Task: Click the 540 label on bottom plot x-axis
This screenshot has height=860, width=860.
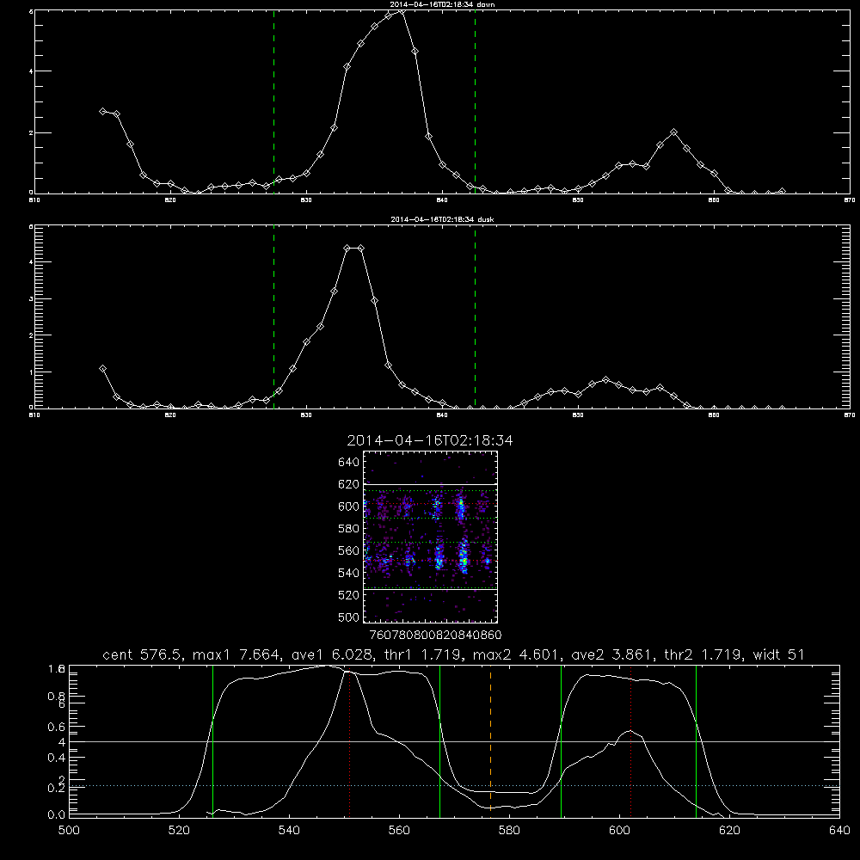Action: tap(289, 831)
